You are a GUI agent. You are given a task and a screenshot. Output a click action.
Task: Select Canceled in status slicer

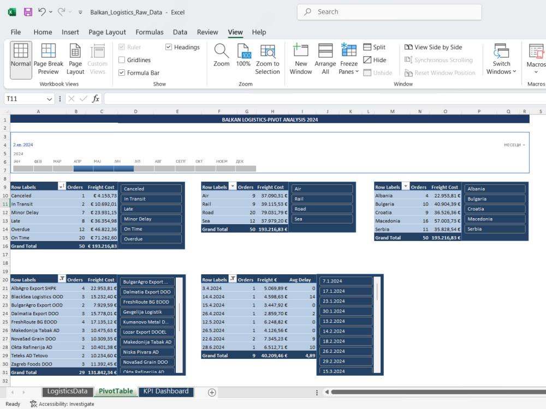pyautogui.click(x=151, y=189)
